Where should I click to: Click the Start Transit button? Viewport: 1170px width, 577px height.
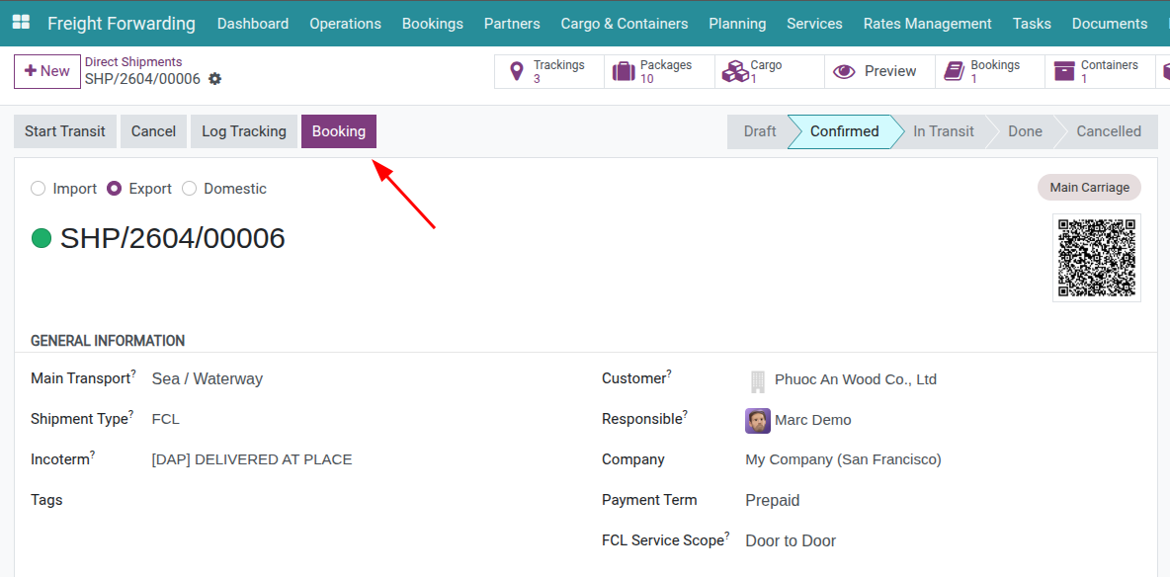coord(64,130)
